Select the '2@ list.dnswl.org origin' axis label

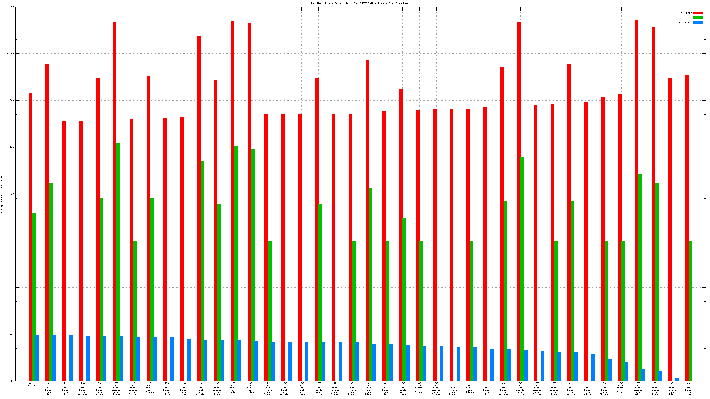pos(234,388)
